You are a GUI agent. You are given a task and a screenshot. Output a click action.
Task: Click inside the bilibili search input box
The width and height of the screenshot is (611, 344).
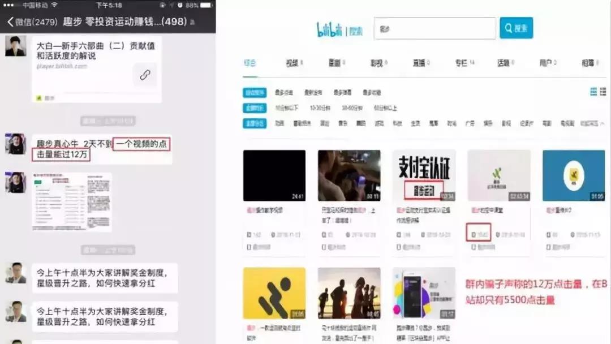pyautogui.click(x=436, y=27)
